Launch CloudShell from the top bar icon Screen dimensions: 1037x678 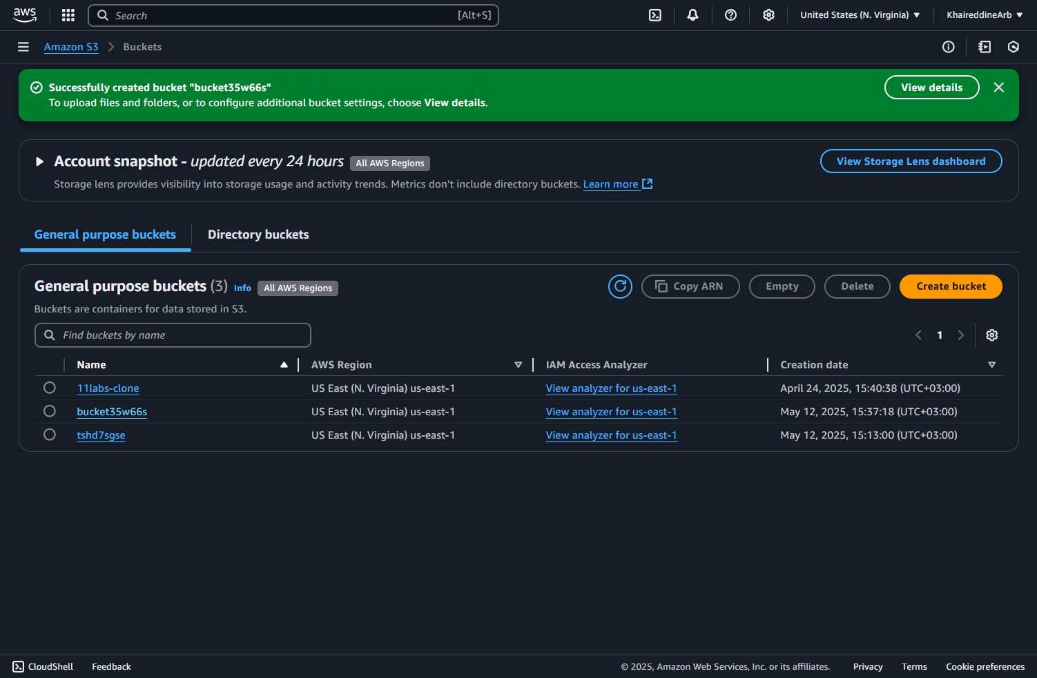pos(655,15)
